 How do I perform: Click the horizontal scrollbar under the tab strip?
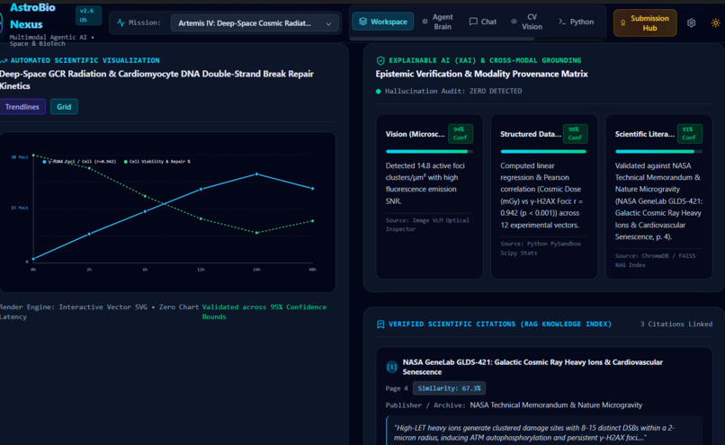point(442,39)
